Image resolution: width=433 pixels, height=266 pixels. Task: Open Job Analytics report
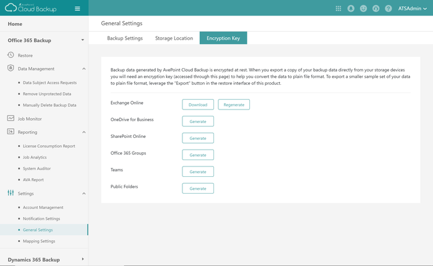(x=35, y=158)
